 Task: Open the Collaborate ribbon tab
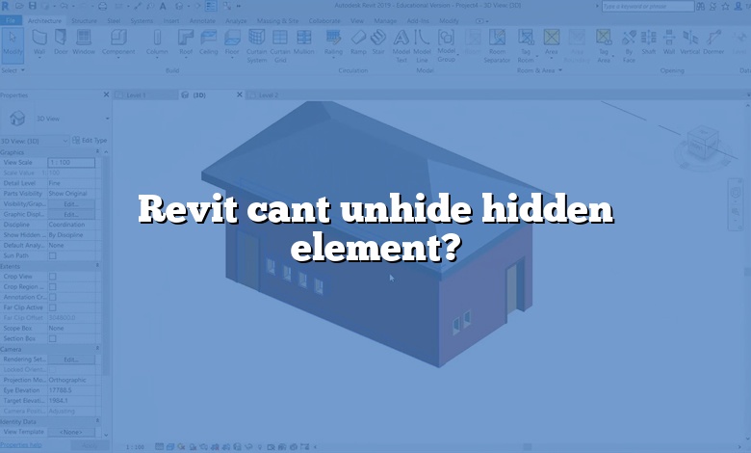tap(324, 21)
